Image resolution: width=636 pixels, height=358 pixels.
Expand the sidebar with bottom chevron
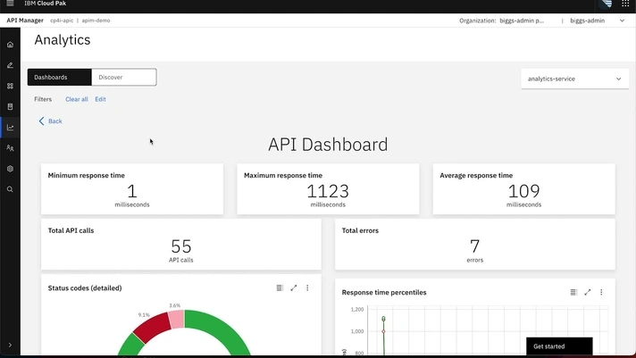(x=10, y=345)
